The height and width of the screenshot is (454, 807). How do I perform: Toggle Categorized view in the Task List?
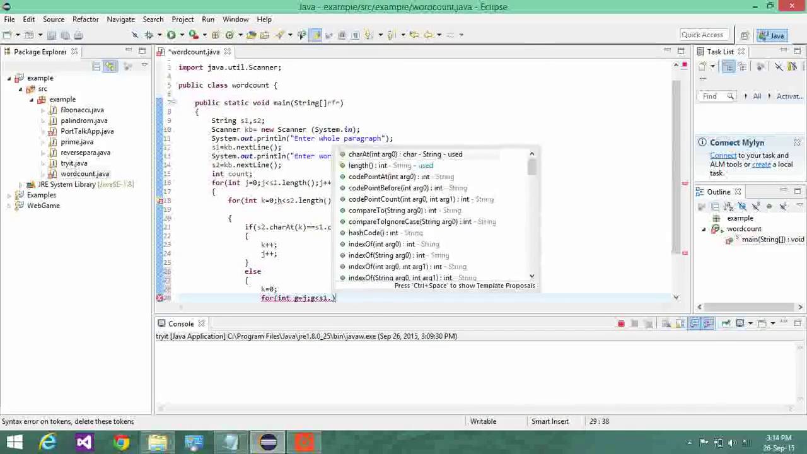pyautogui.click(x=728, y=67)
